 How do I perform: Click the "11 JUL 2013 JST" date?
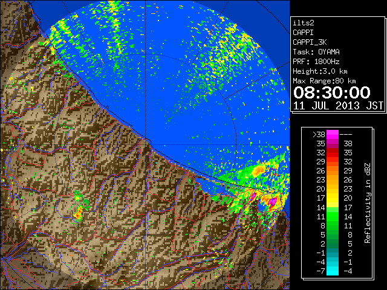click(339, 106)
